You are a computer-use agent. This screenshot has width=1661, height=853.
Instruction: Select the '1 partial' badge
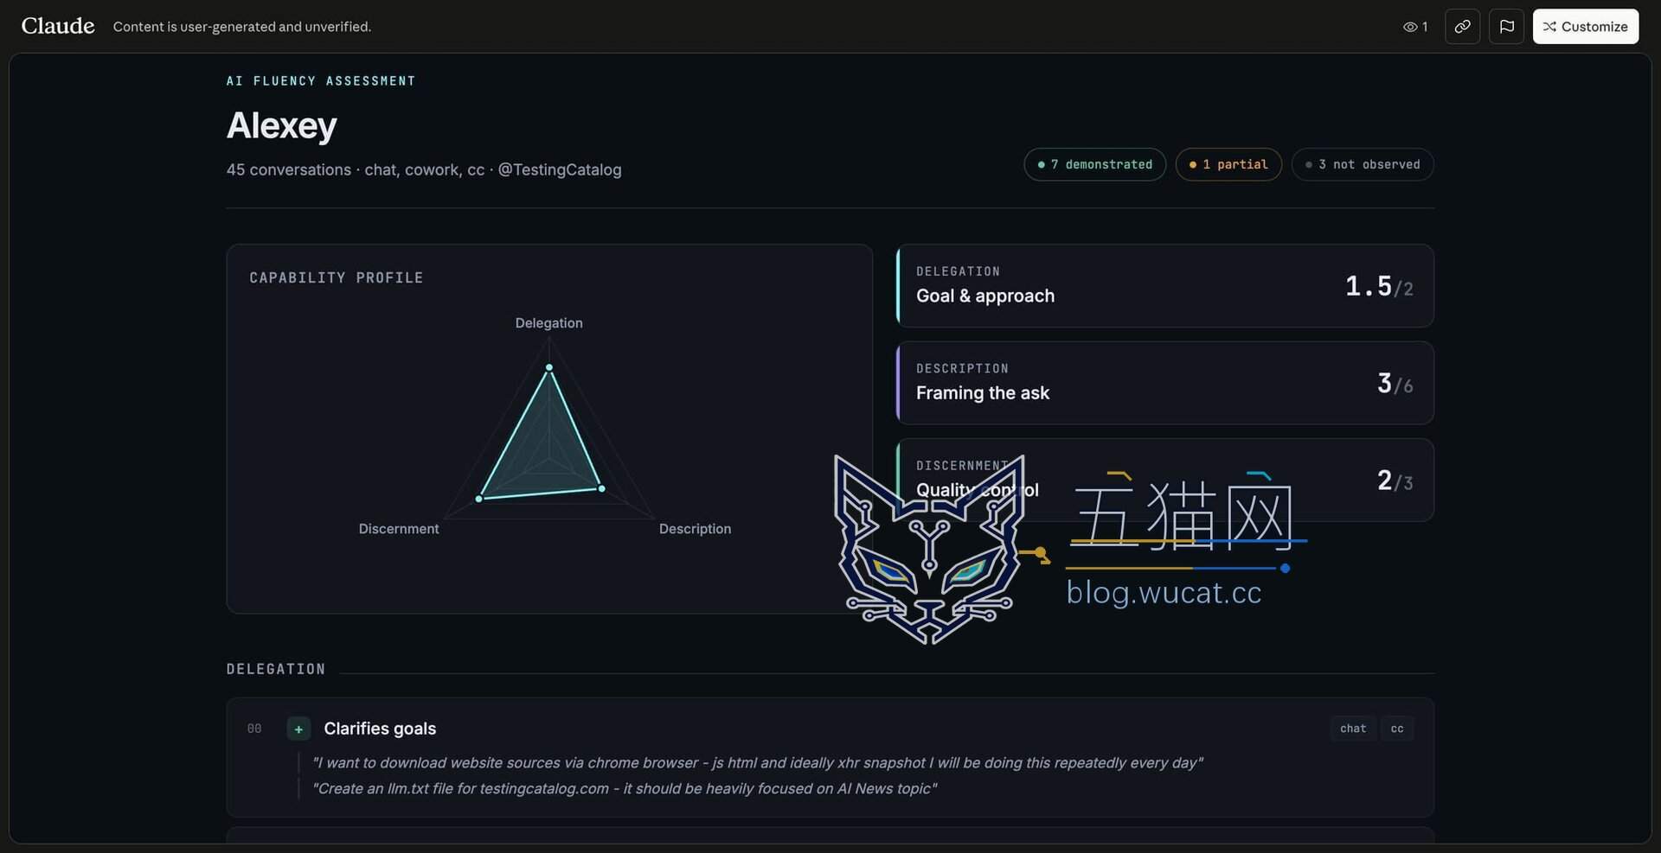point(1228,164)
